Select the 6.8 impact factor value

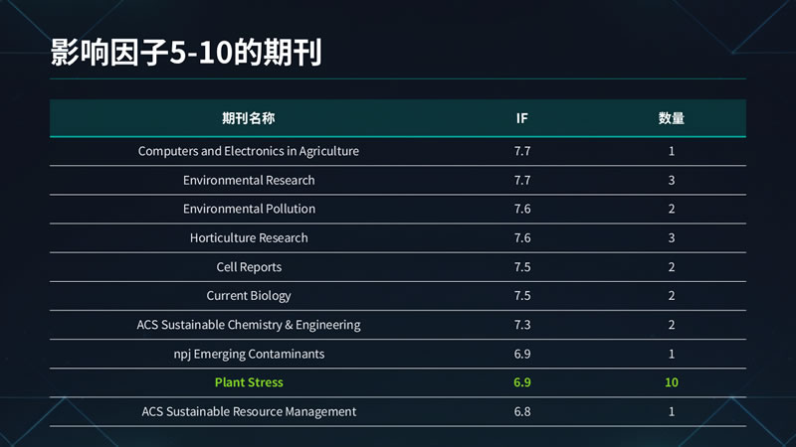(x=522, y=411)
